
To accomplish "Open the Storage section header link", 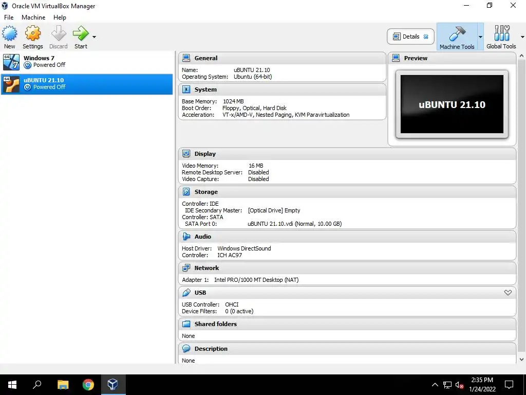I will click(x=206, y=192).
